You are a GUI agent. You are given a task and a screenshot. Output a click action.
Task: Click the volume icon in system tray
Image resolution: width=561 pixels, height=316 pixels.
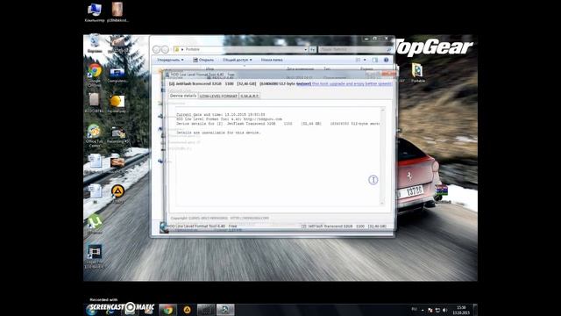[445, 310]
